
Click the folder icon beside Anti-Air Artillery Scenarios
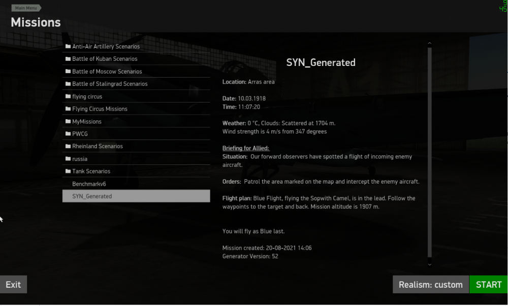point(68,46)
